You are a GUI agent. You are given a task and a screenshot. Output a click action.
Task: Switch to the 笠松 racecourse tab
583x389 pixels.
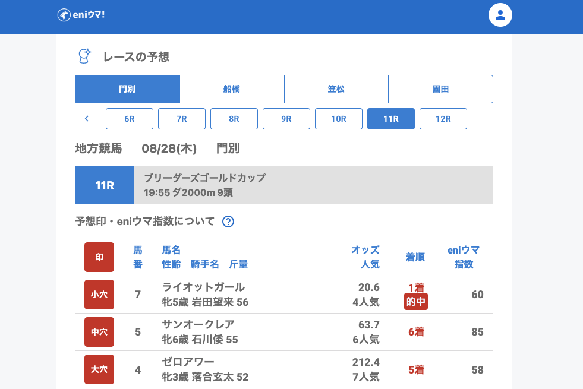pos(336,89)
